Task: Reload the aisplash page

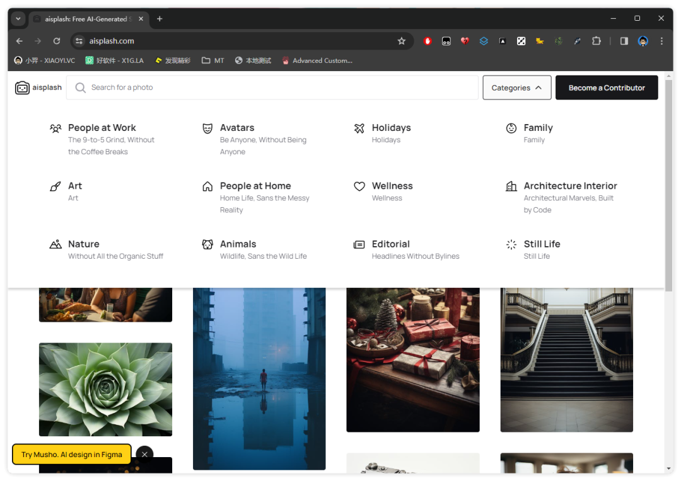Action: [x=57, y=41]
